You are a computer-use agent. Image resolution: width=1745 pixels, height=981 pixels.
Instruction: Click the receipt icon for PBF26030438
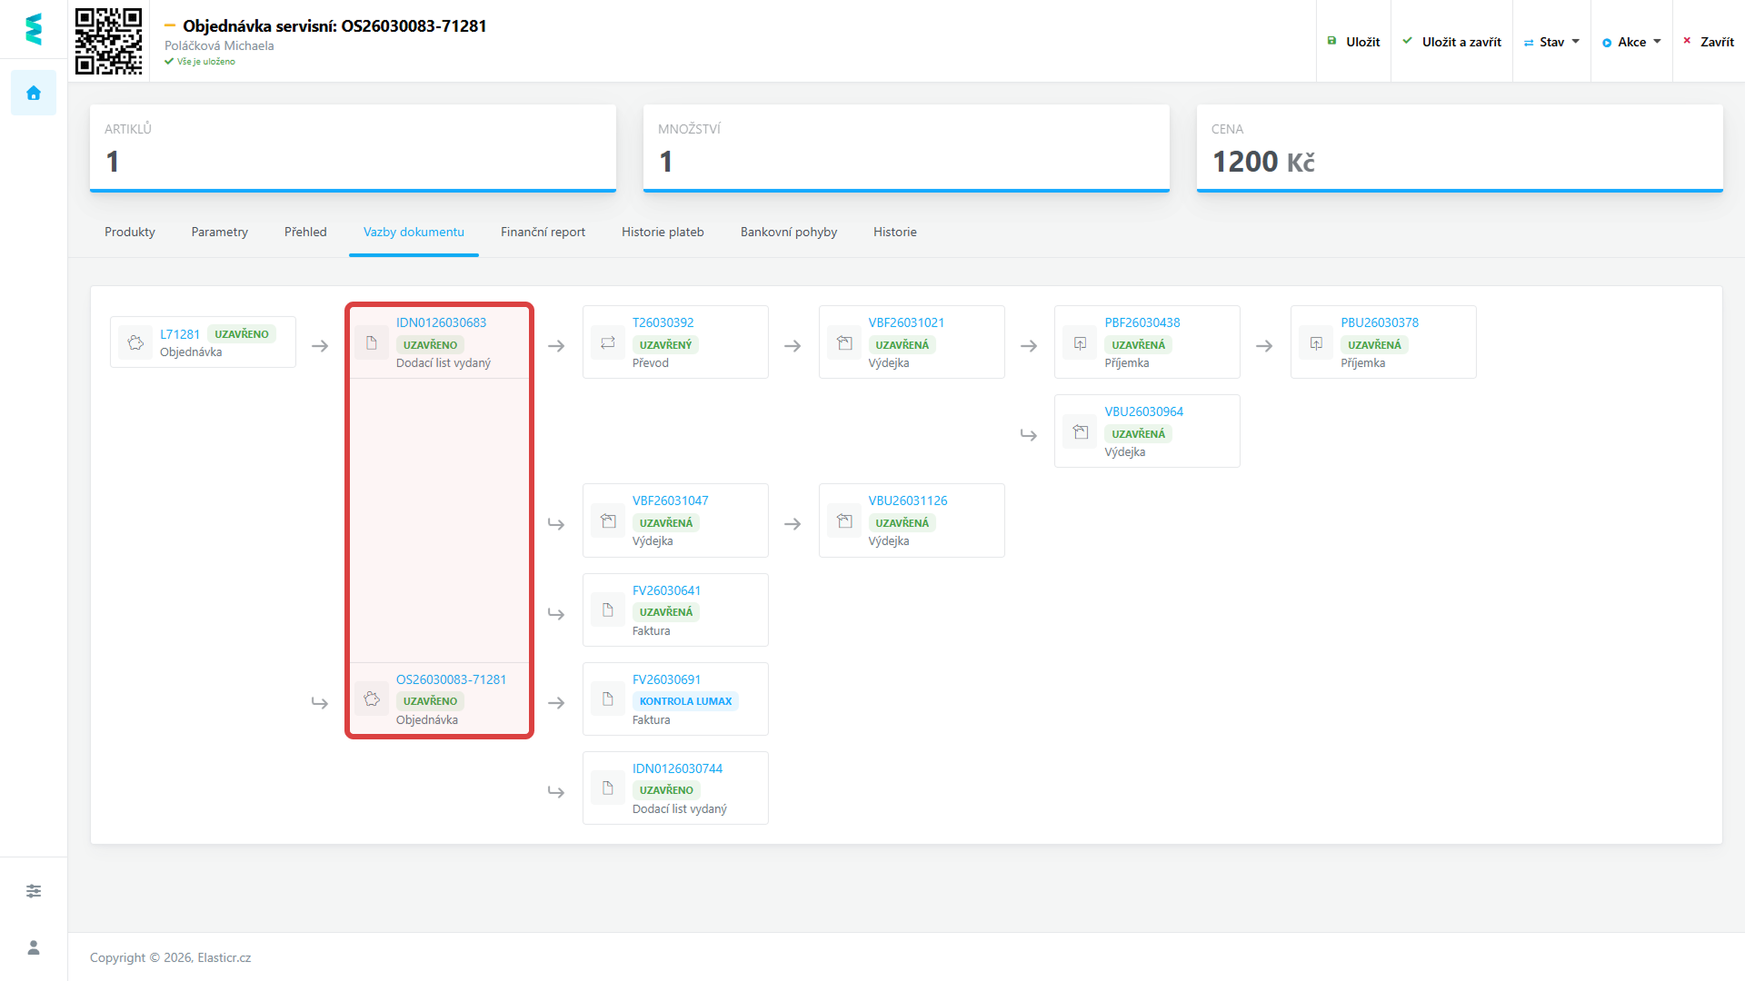pyautogui.click(x=1080, y=342)
